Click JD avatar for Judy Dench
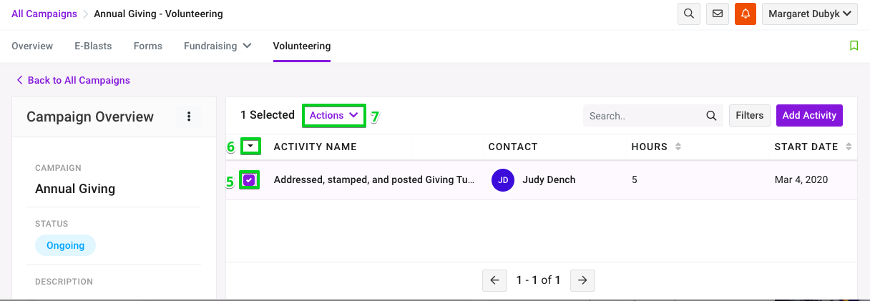870x301 pixels. (x=503, y=180)
